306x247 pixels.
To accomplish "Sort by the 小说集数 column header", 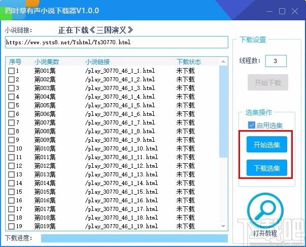I will [47, 62].
